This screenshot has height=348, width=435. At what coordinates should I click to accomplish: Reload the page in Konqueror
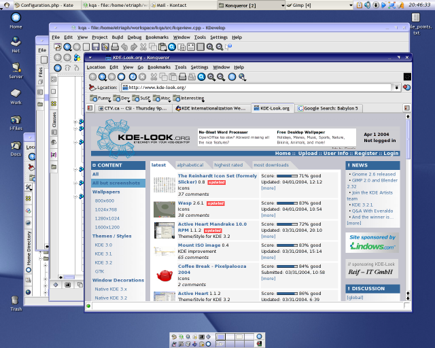133,77
